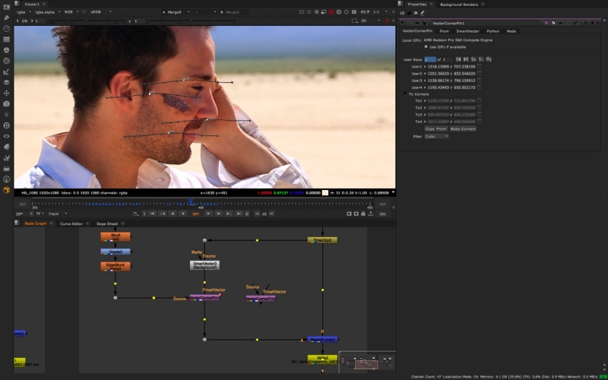Click the red record icon in viewer toolbar
The height and width of the screenshot is (380, 608).
331,12
